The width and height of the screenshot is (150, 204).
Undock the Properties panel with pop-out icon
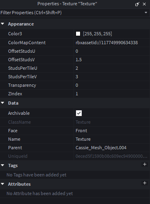[137, 4]
